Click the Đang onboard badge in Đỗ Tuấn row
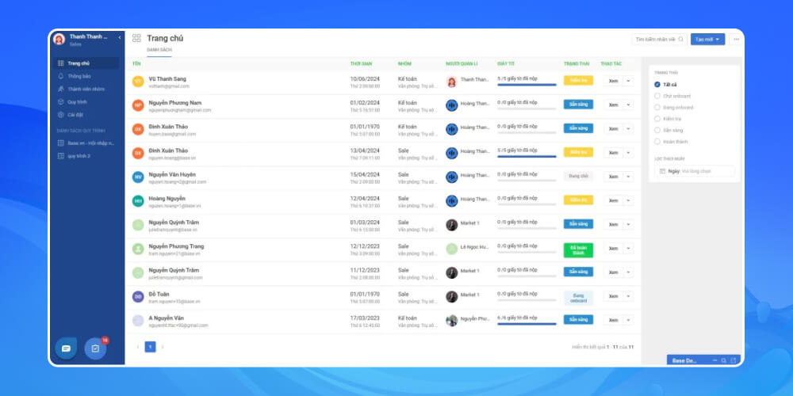 point(578,298)
